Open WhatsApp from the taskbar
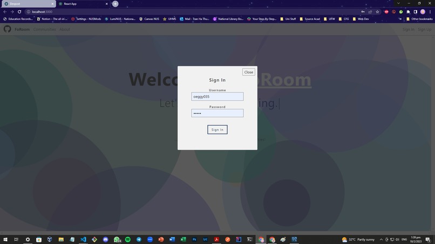 pyautogui.click(x=117, y=239)
